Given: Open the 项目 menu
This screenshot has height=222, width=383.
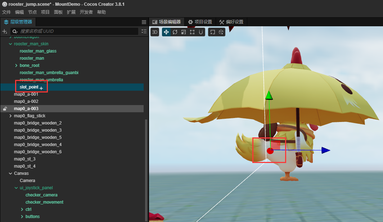Looking at the screenshot, I should click(45, 12).
